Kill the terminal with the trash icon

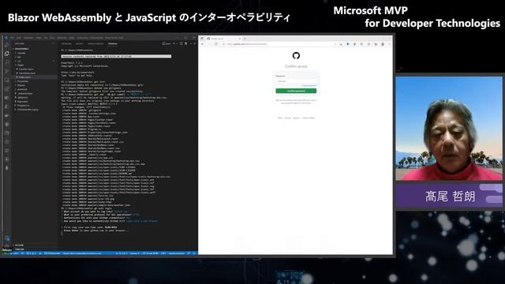pyautogui.click(x=185, y=43)
